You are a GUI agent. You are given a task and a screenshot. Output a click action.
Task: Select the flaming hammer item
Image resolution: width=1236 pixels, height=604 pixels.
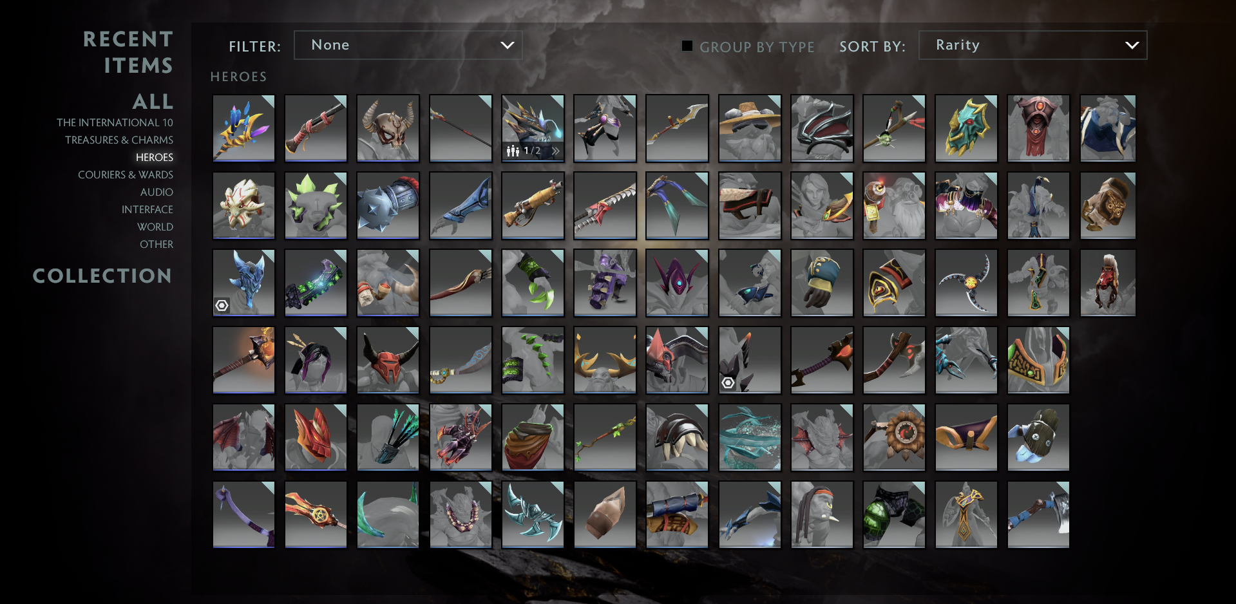coord(243,360)
